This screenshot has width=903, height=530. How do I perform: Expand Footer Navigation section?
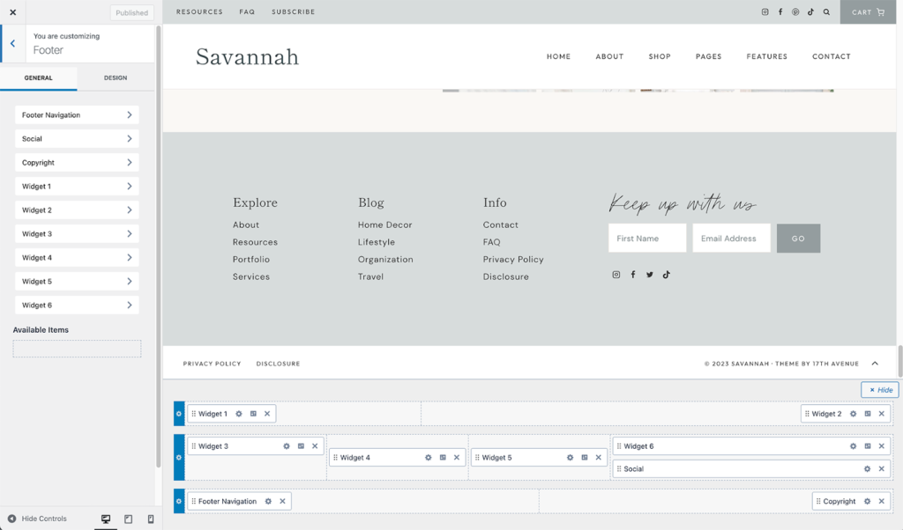click(77, 115)
